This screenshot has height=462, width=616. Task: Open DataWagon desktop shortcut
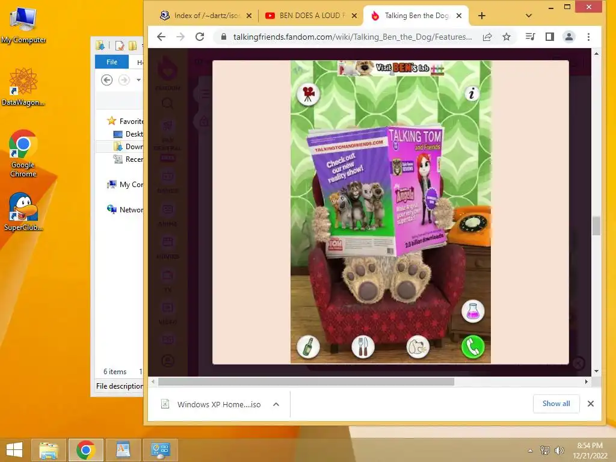23,87
